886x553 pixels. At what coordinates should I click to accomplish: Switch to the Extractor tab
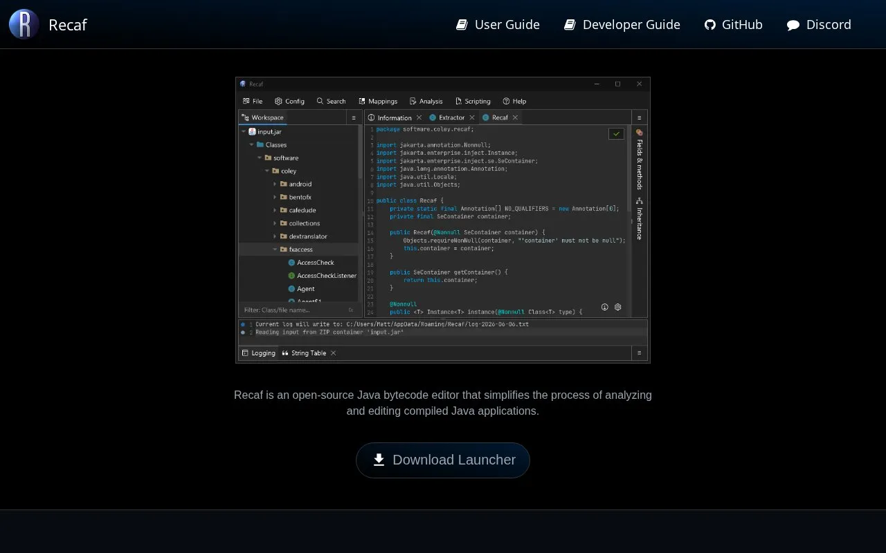[446, 118]
